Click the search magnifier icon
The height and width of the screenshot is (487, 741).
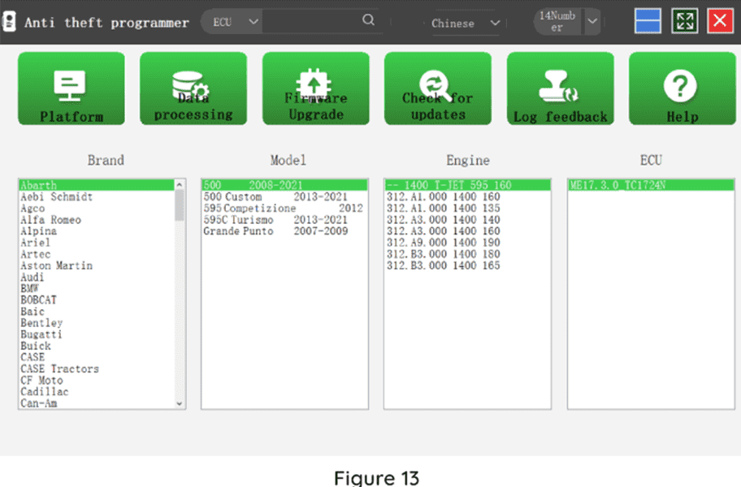369,19
